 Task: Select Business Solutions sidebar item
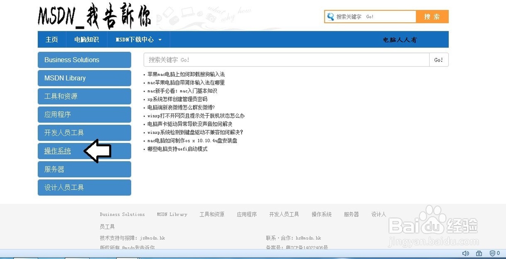tap(84, 60)
